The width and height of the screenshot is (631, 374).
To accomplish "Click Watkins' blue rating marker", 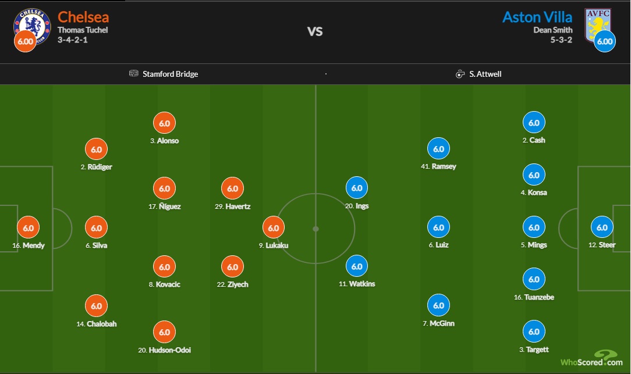I will coord(357,266).
